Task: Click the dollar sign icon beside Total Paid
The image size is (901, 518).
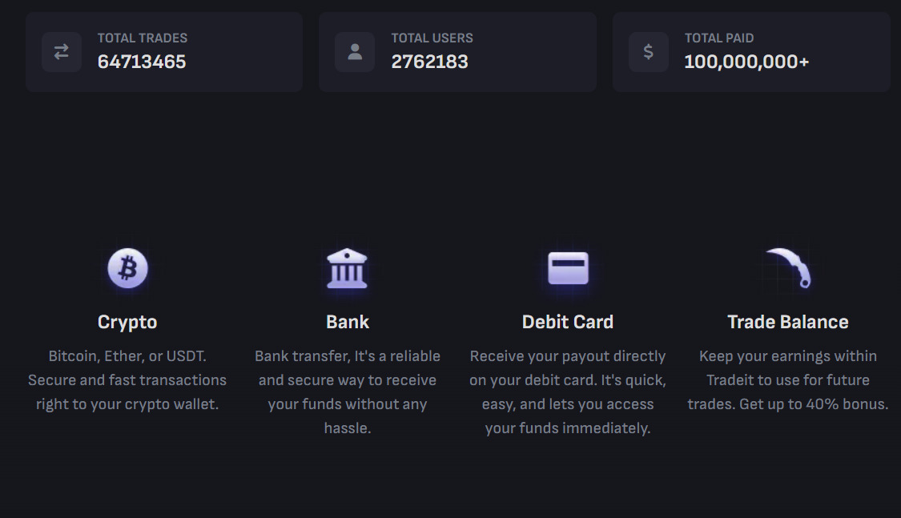Action: pyautogui.click(x=649, y=52)
